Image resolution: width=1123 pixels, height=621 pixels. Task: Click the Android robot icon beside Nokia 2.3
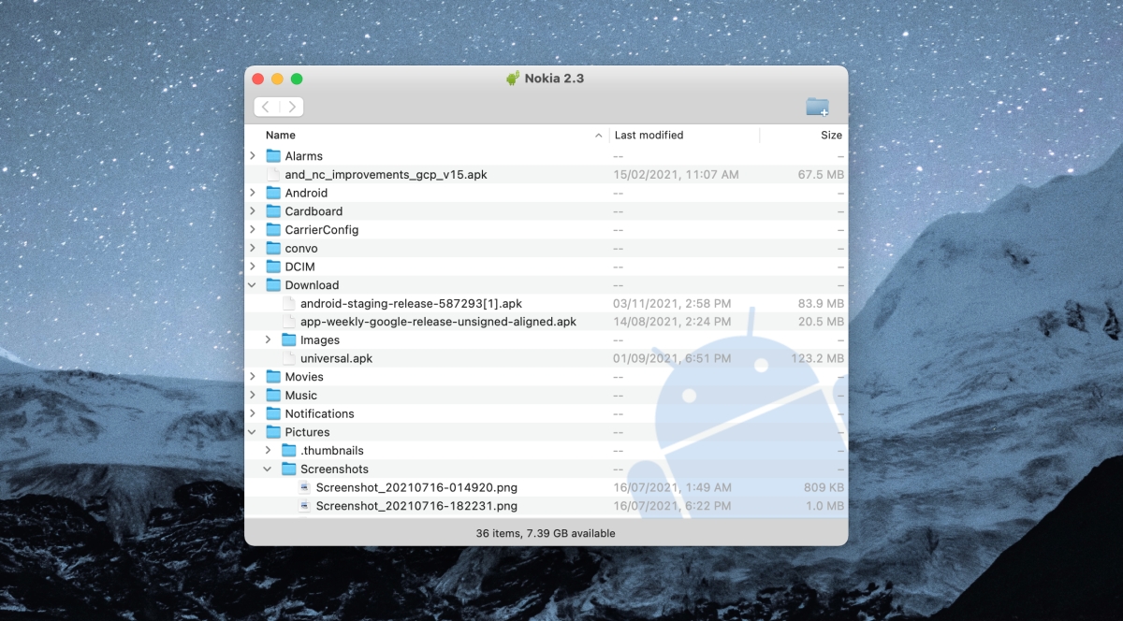coord(511,79)
